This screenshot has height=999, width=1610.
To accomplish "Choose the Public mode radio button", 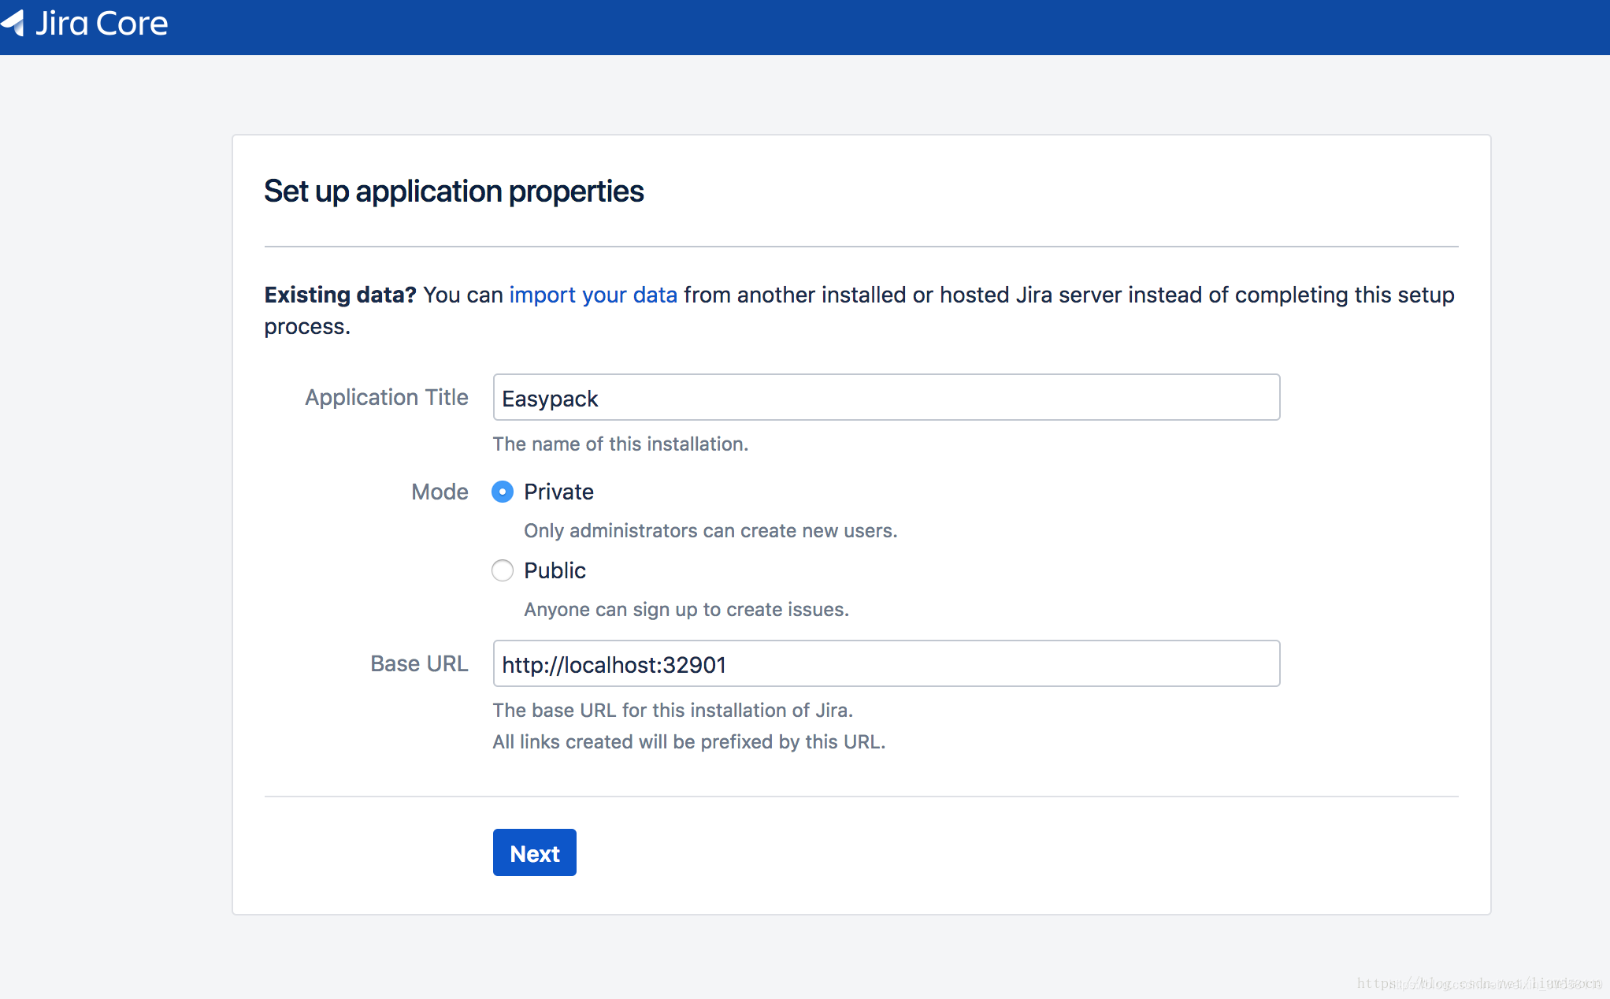I will pos(503,570).
